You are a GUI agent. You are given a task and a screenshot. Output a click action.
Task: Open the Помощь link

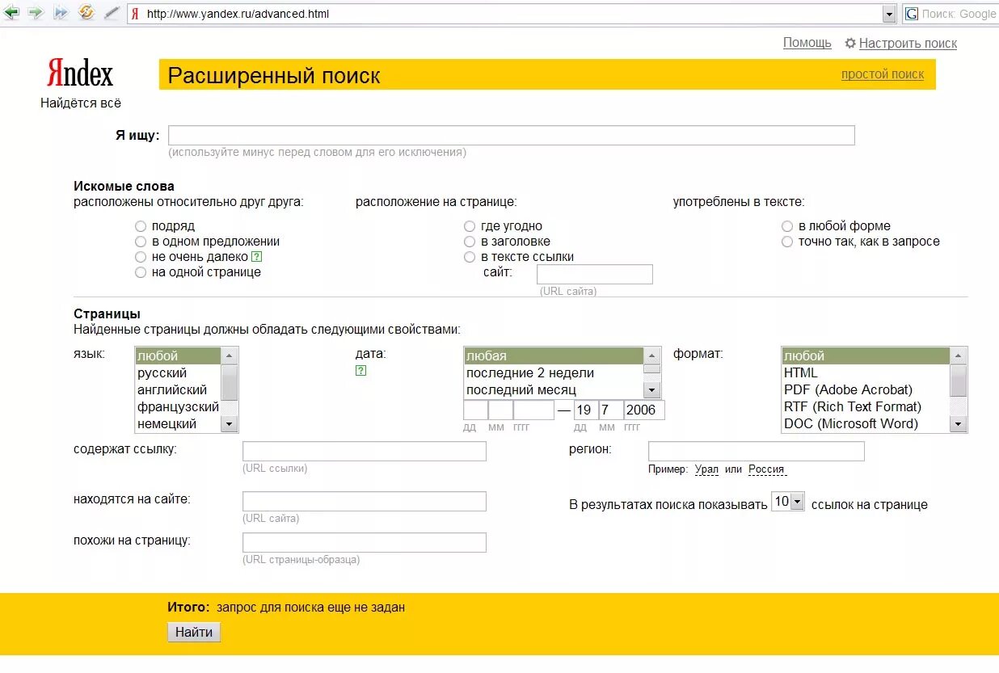tap(807, 43)
